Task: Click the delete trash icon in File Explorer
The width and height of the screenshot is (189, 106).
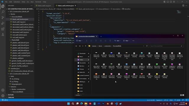Action: click(x=110, y=41)
